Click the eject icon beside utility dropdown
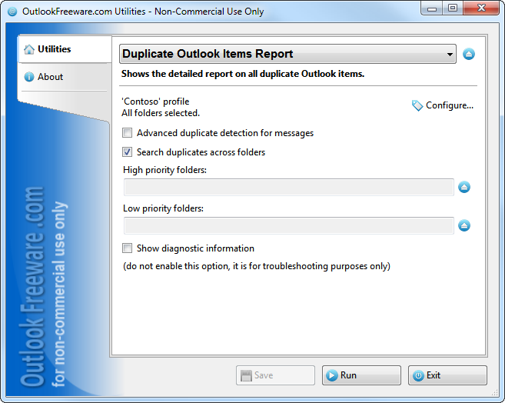Viewport: 505px width, 403px height. 469,54
